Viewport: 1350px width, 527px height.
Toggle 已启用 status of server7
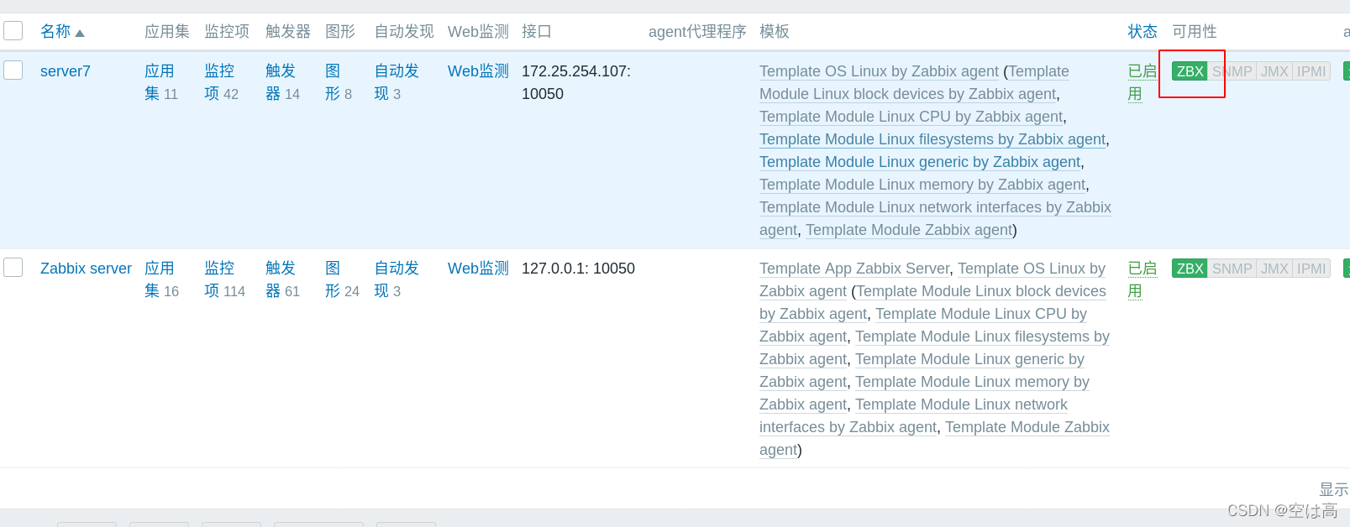point(1143,82)
